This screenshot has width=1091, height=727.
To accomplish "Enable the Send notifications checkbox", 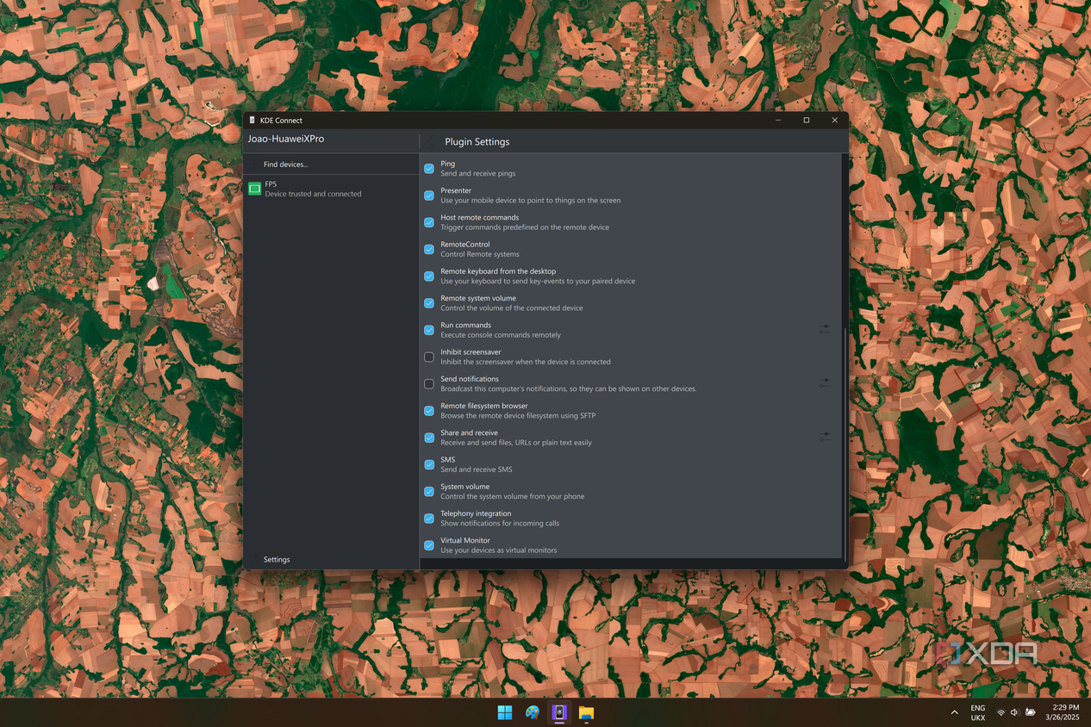I will (429, 383).
